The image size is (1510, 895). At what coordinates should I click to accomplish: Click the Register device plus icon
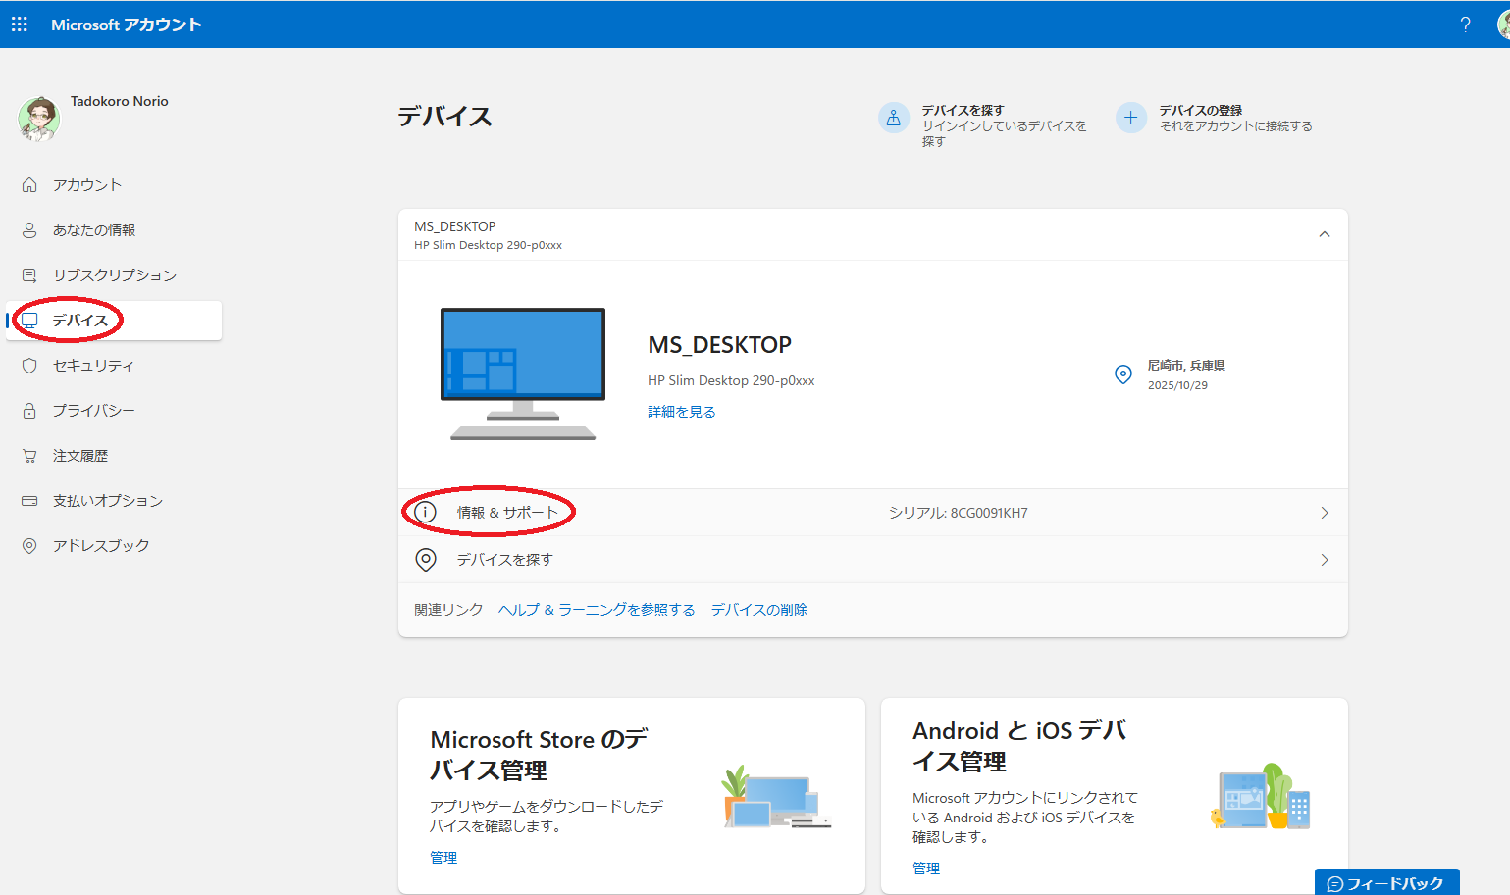coord(1130,118)
